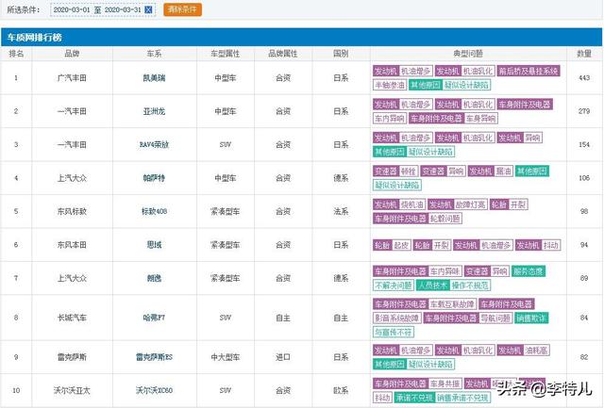Click the complaint count 154
This screenshot has height=408, width=604.
(x=584, y=145)
